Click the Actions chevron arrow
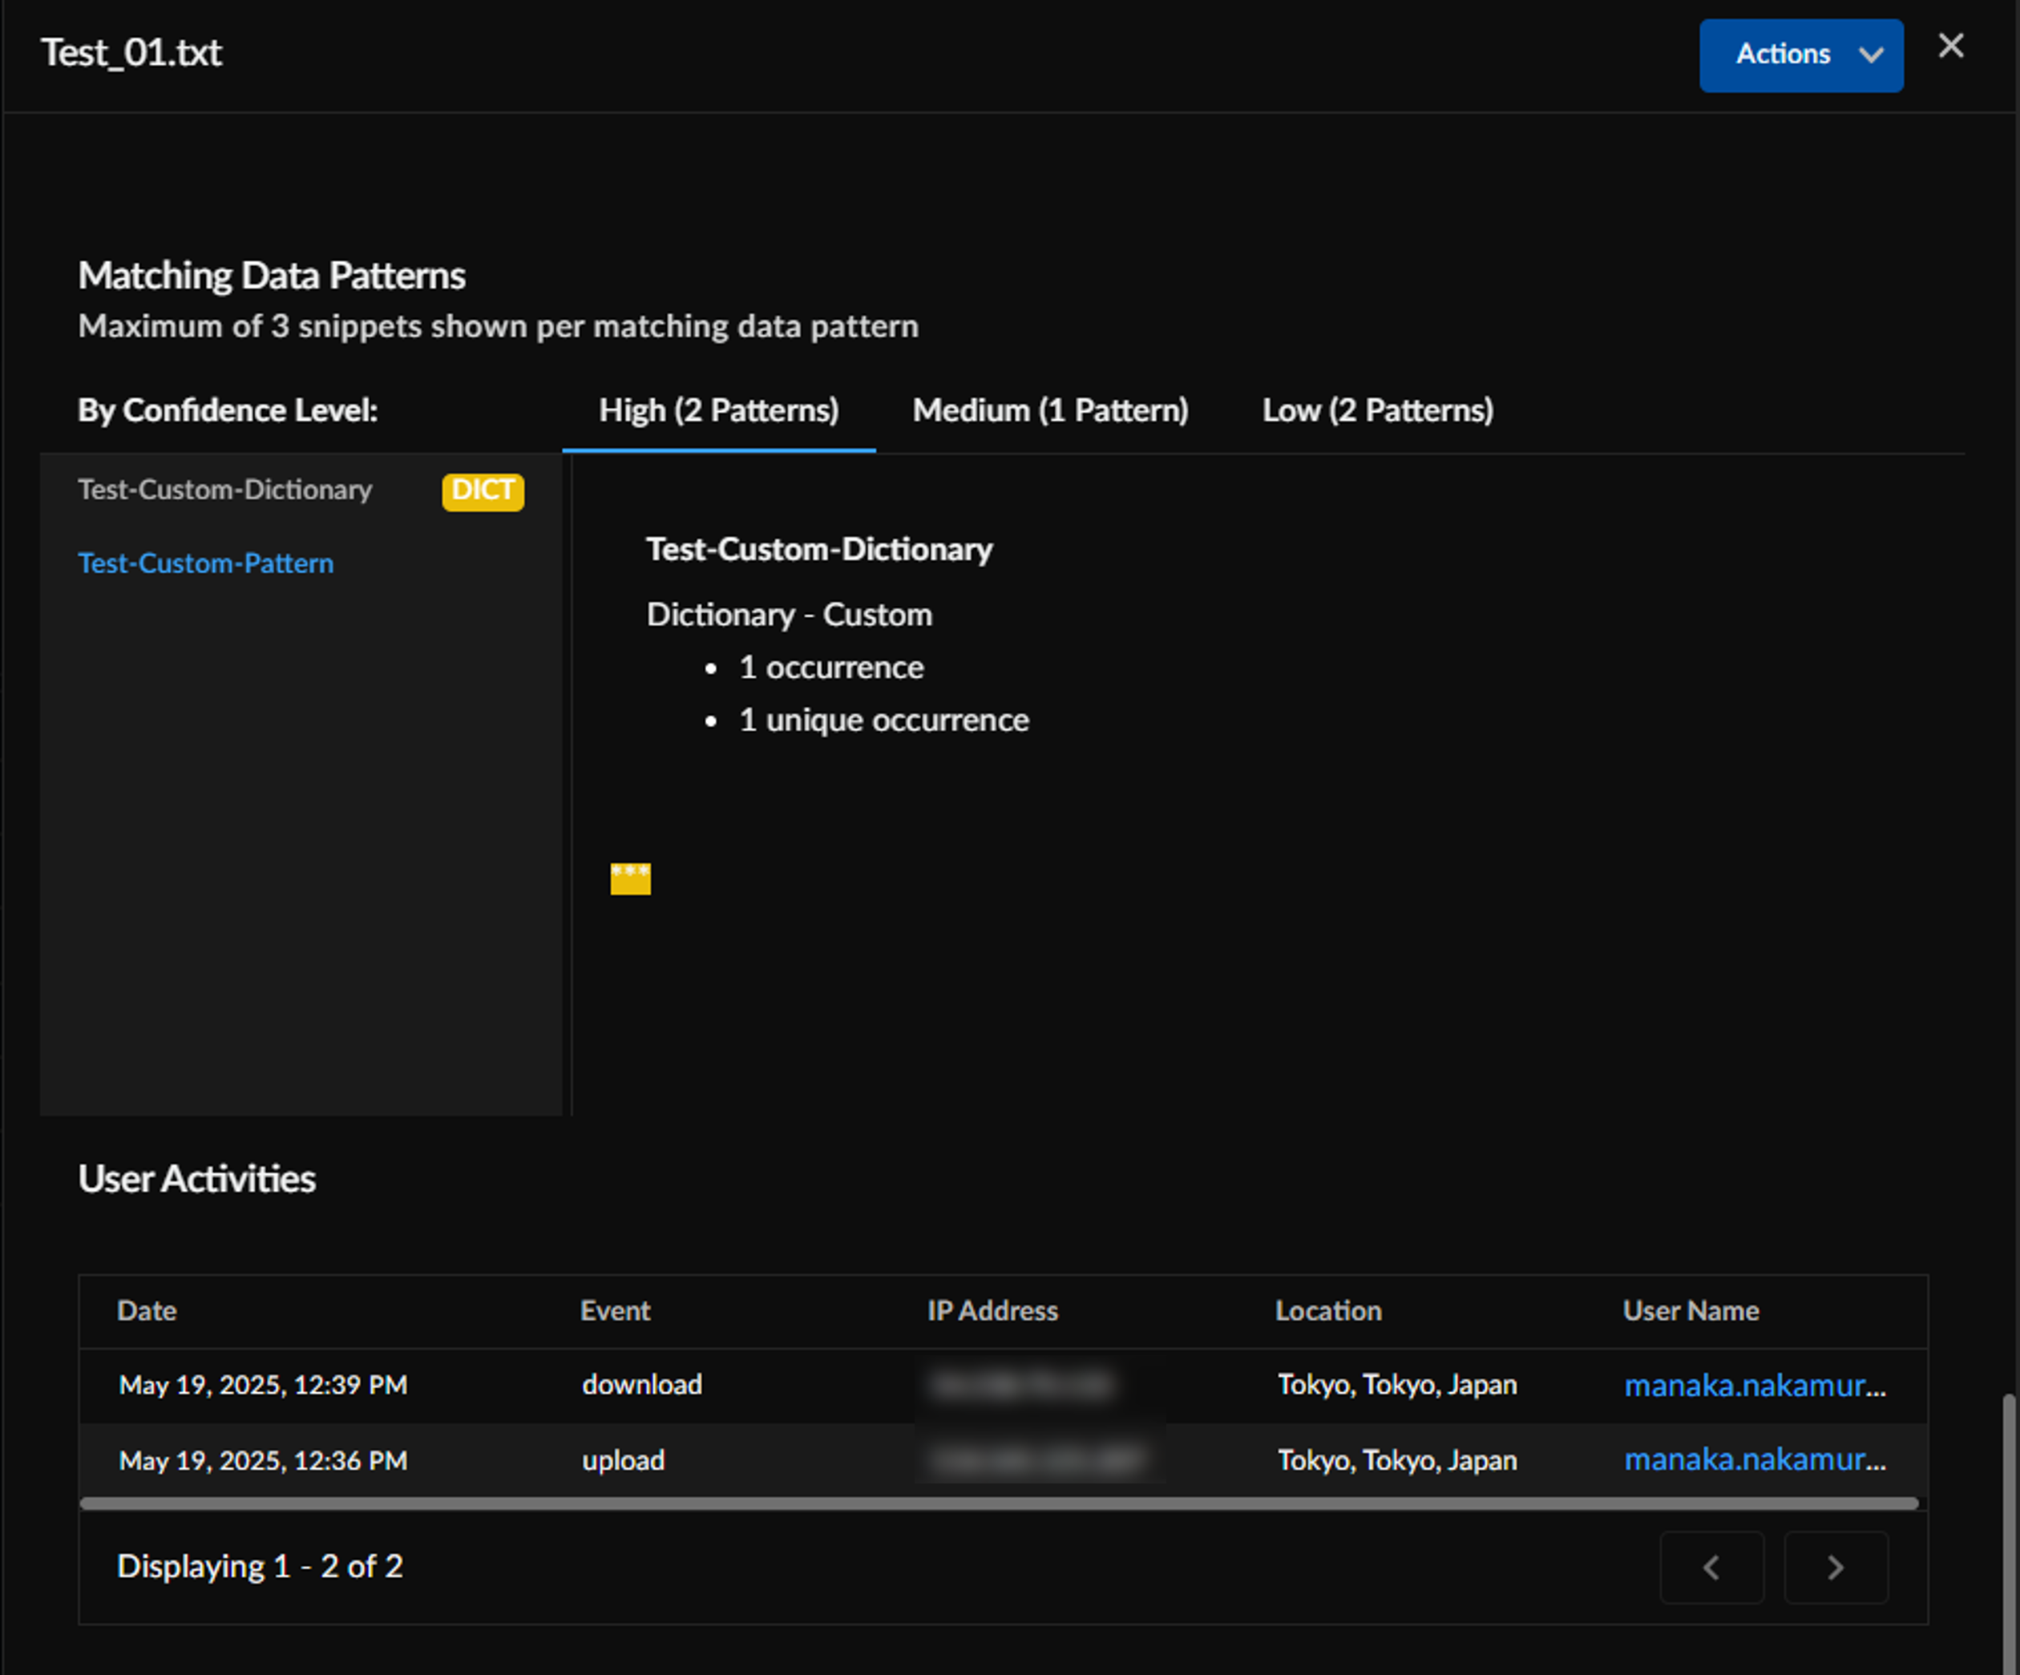The image size is (2020, 1675). click(x=1871, y=54)
